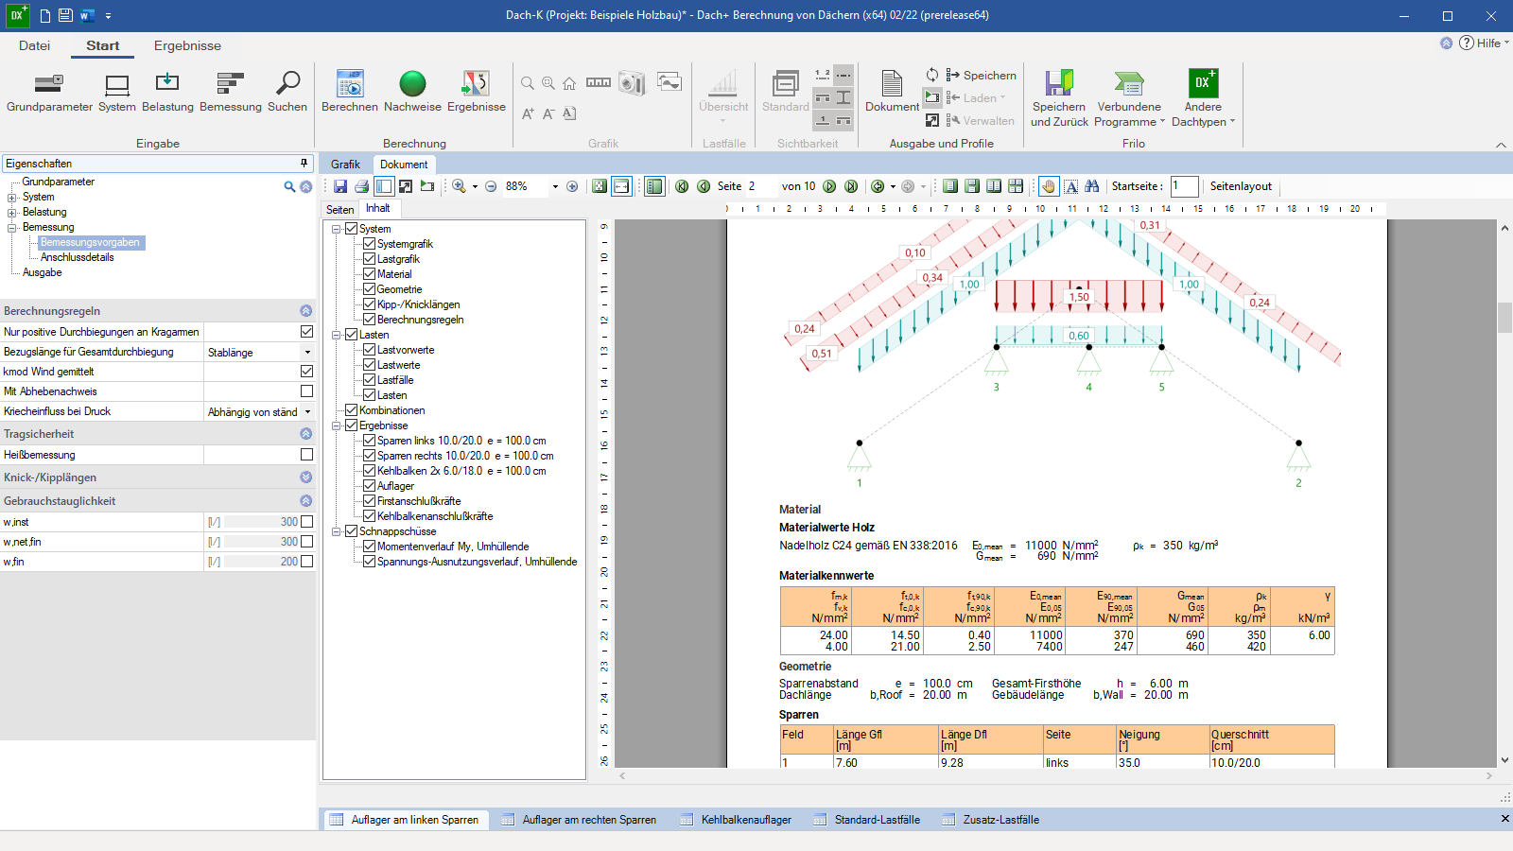Image resolution: width=1513 pixels, height=851 pixels.
Task: Click Speichern und Zurück
Action: pos(1059,98)
